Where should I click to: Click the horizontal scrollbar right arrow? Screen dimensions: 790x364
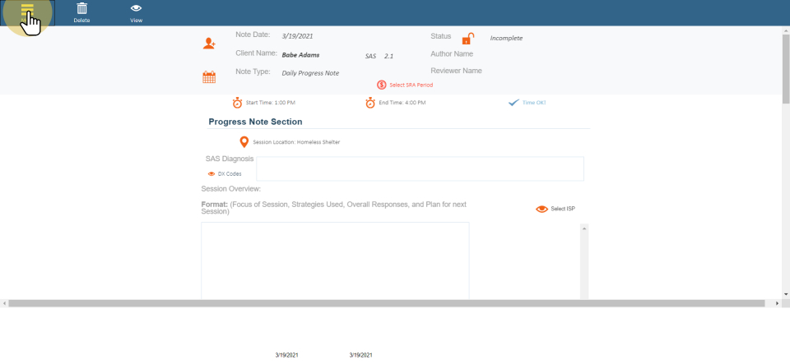click(x=778, y=303)
